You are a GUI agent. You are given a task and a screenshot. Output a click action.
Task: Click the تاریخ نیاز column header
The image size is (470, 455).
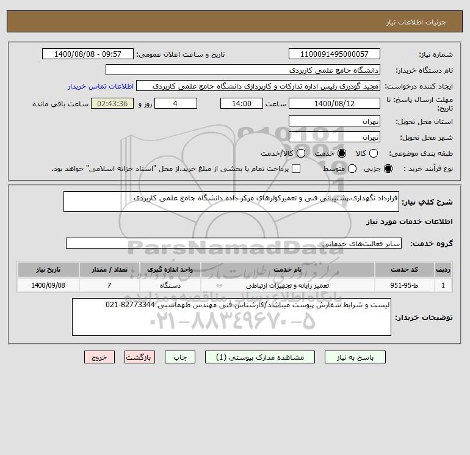click(48, 269)
